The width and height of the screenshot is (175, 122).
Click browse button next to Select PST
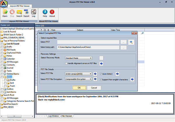(123, 42)
